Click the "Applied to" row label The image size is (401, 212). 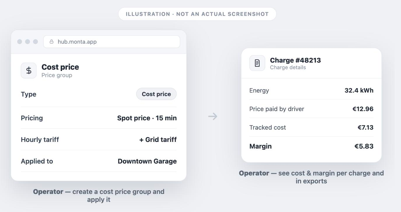37,161
